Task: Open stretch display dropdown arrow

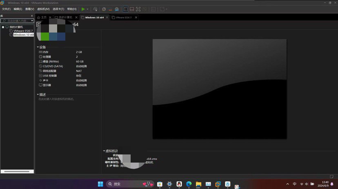Action: [167, 9]
